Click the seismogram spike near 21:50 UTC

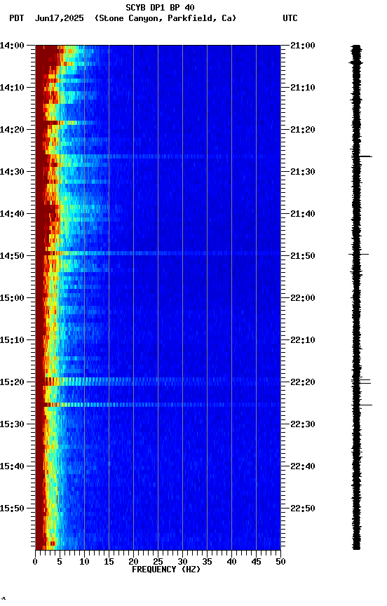click(359, 255)
